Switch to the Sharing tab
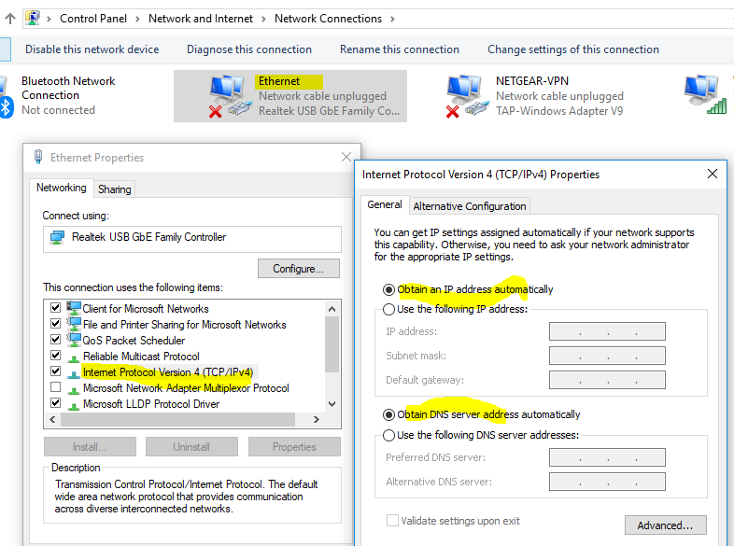 (114, 189)
